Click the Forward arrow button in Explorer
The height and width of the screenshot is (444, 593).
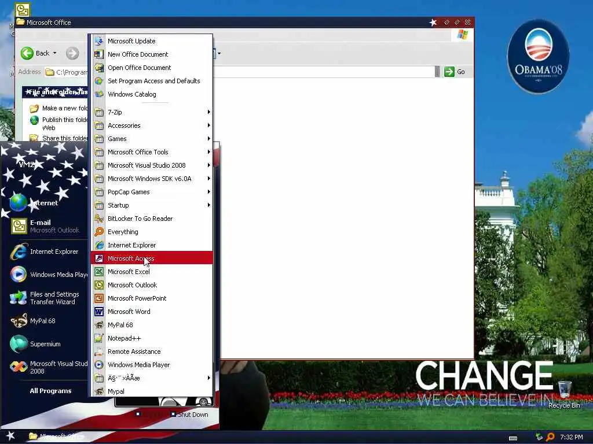point(72,53)
